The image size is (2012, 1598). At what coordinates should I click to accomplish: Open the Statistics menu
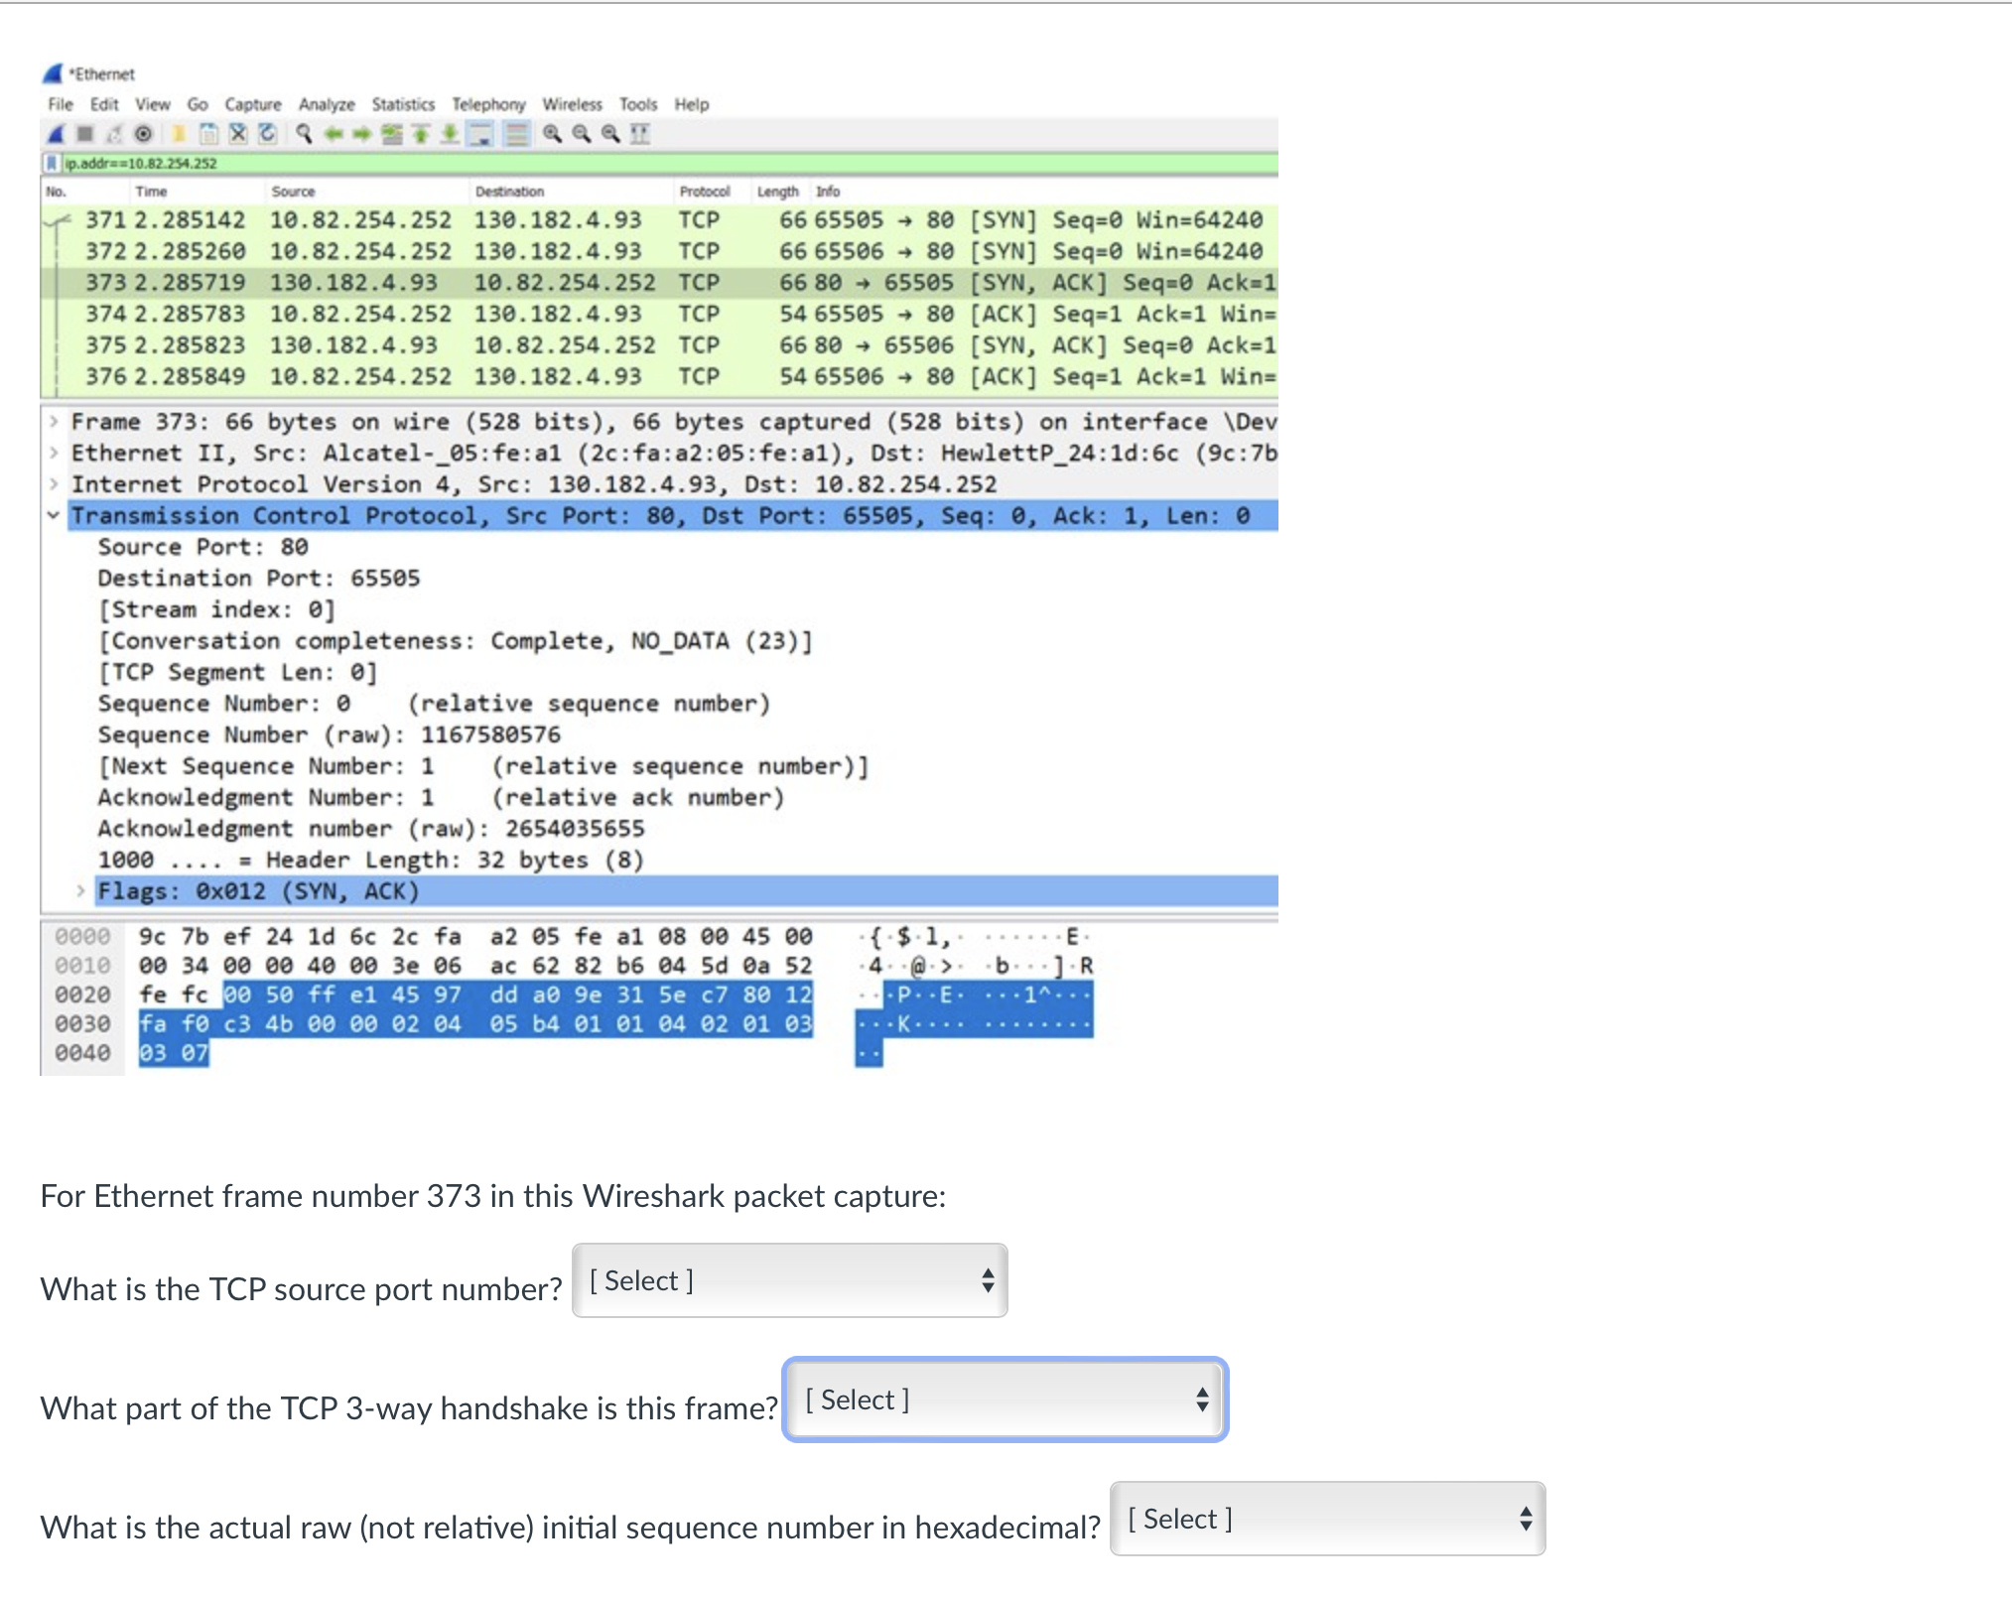(x=402, y=104)
